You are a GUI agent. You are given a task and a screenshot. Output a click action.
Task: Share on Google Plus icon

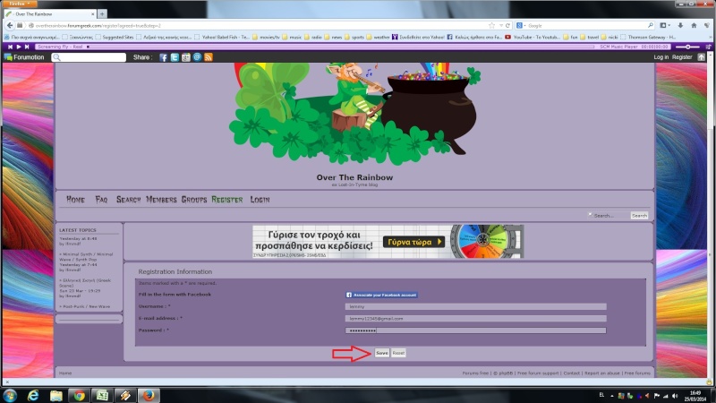click(186, 57)
